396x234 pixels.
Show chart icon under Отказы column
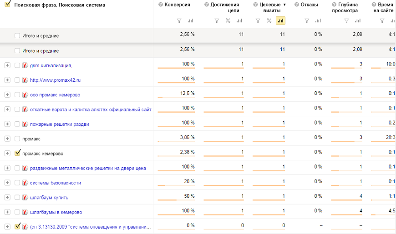coord(318,21)
